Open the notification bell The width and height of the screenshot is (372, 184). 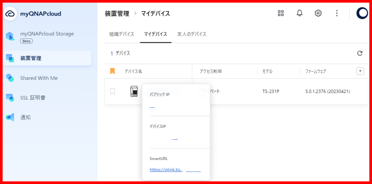click(x=300, y=13)
